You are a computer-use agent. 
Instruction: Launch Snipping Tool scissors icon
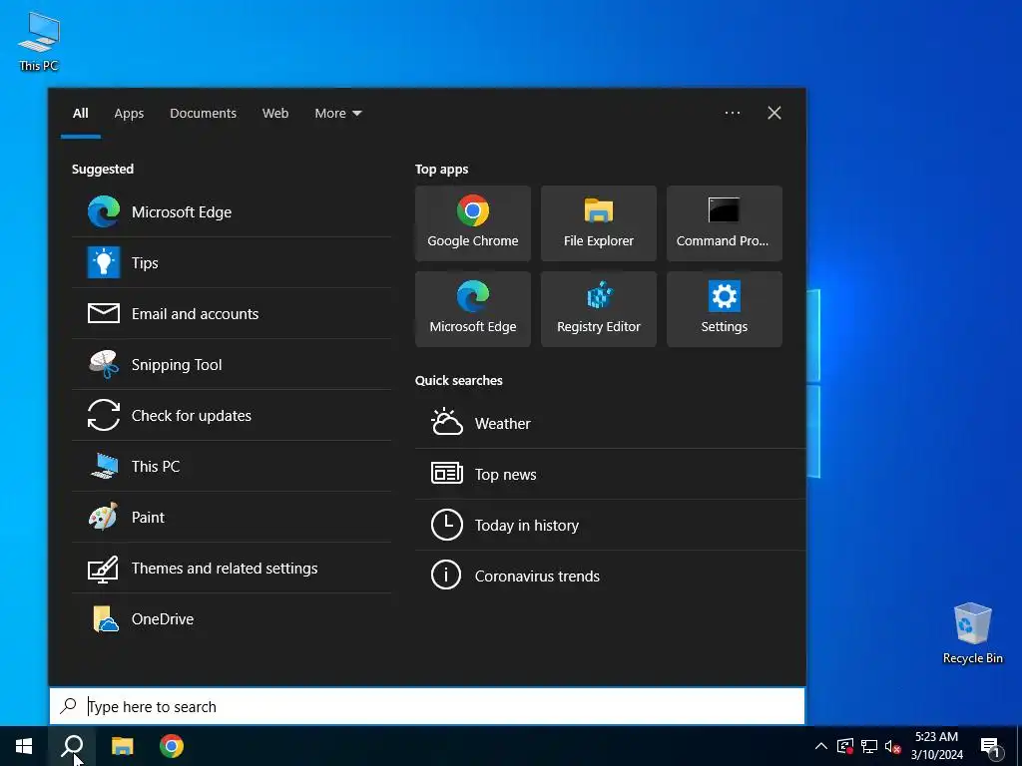point(104,364)
